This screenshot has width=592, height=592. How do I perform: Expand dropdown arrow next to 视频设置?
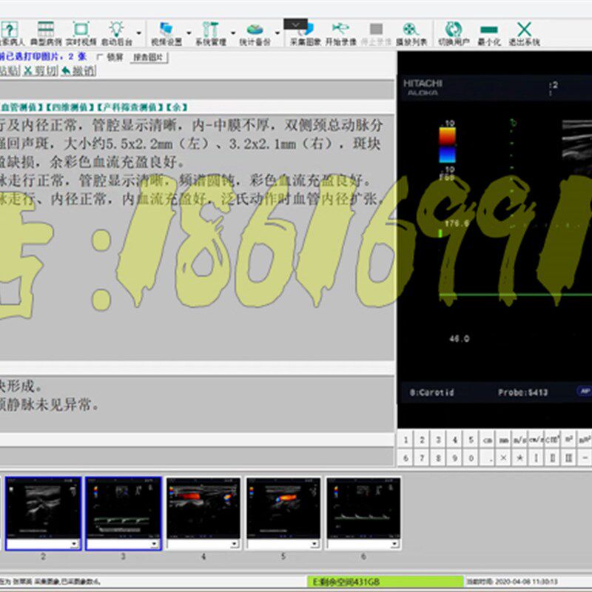[x=189, y=33]
